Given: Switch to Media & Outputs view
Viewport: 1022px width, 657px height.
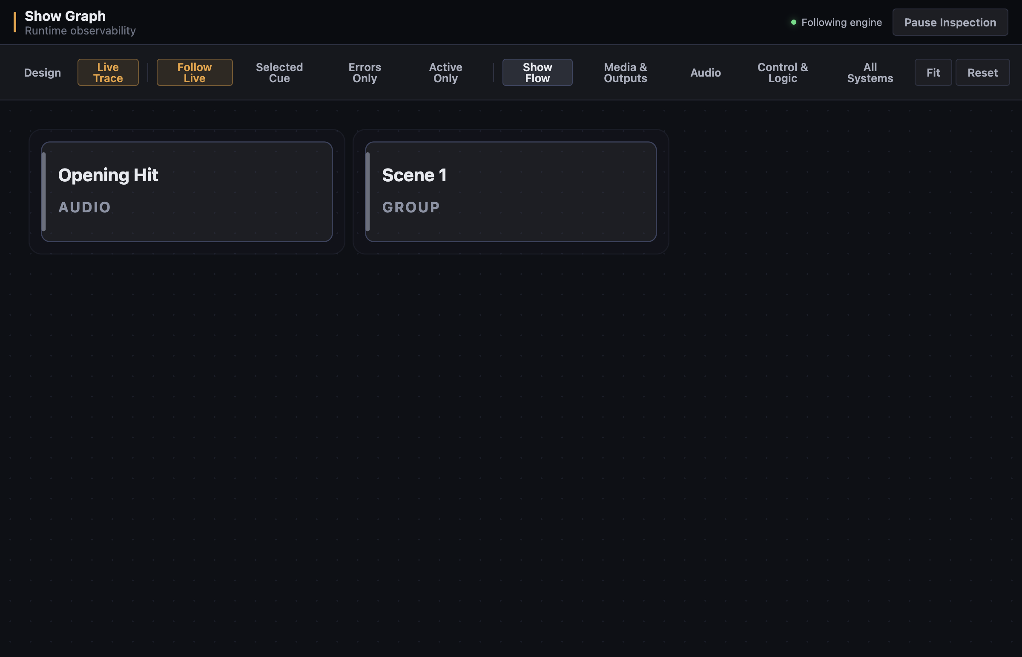Looking at the screenshot, I should pyautogui.click(x=626, y=72).
